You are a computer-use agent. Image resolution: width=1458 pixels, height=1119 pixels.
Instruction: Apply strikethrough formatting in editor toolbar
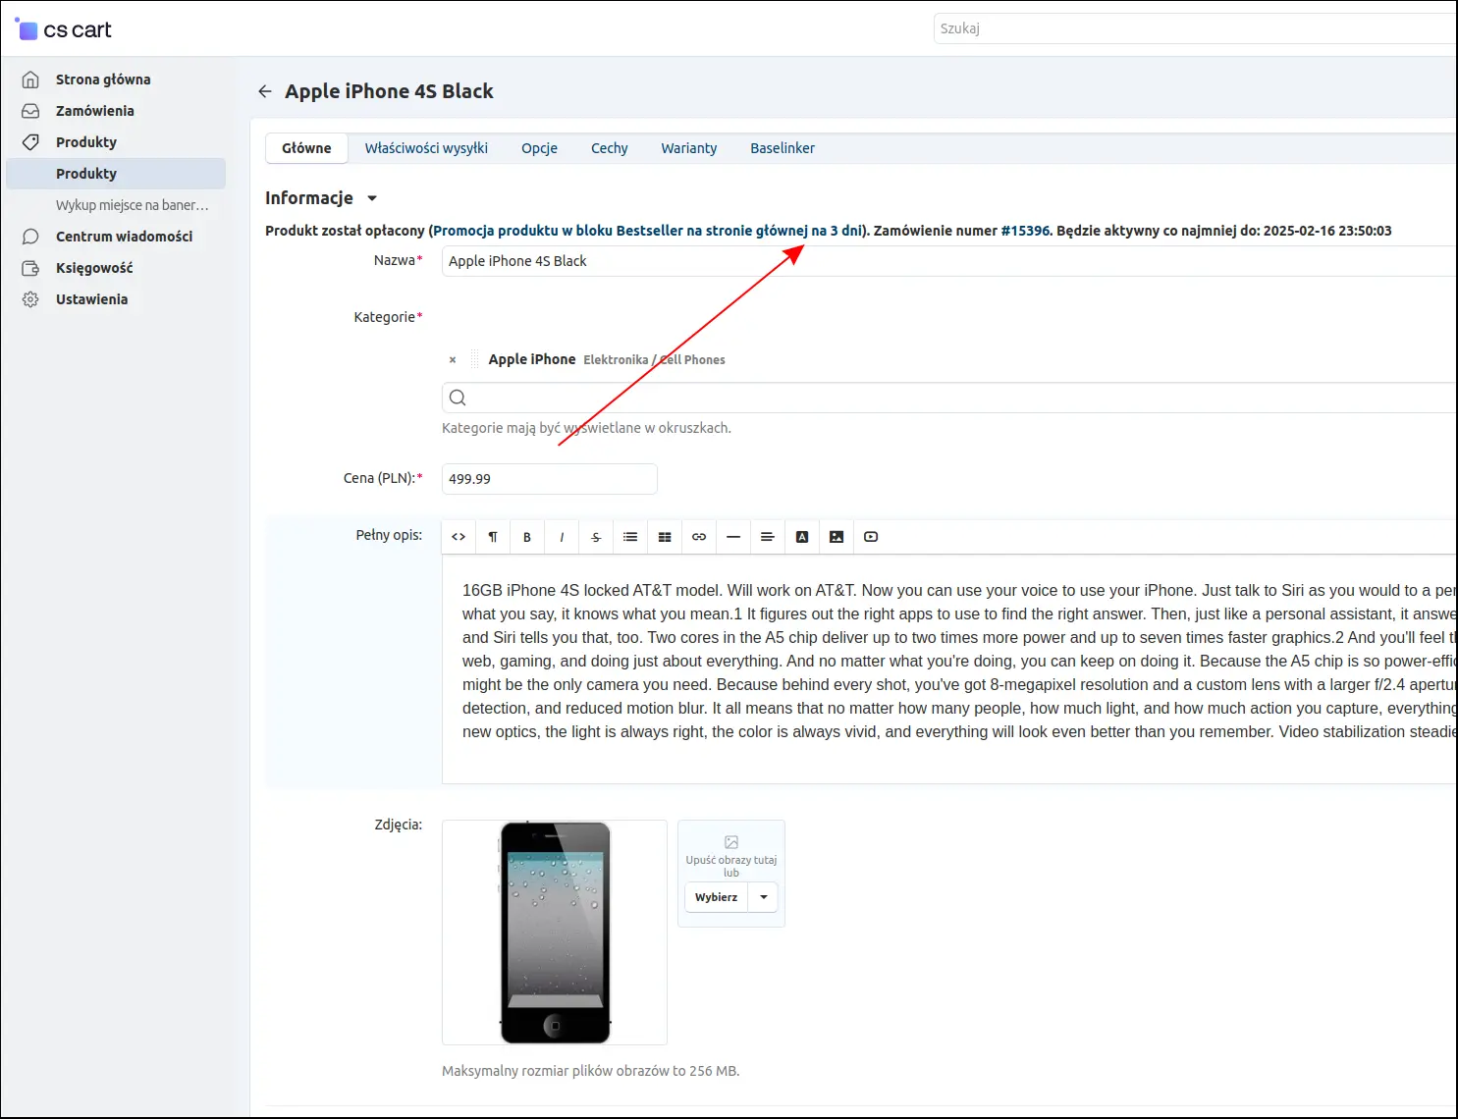(596, 537)
